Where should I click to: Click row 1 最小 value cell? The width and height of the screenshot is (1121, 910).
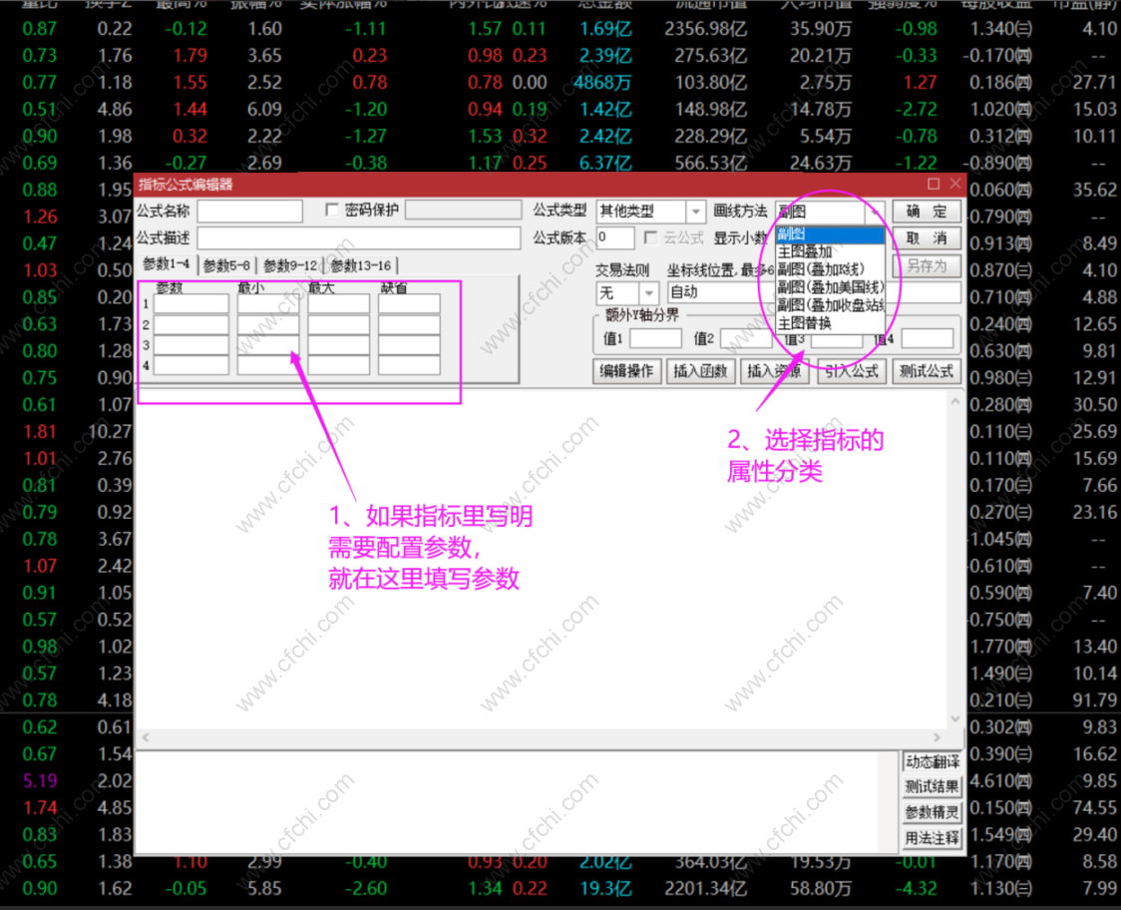click(x=268, y=304)
